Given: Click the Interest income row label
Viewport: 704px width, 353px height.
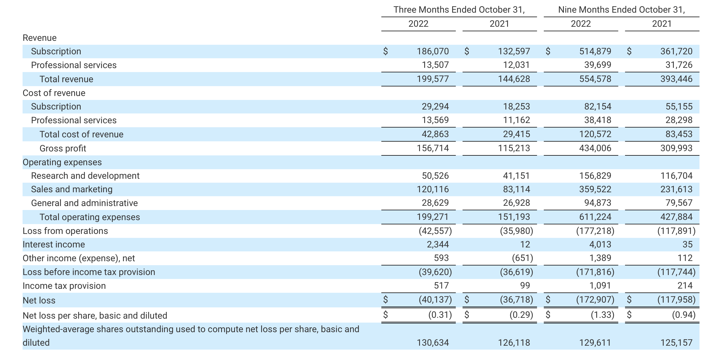Looking at the screenshot, I should click(x=54, y=244).
